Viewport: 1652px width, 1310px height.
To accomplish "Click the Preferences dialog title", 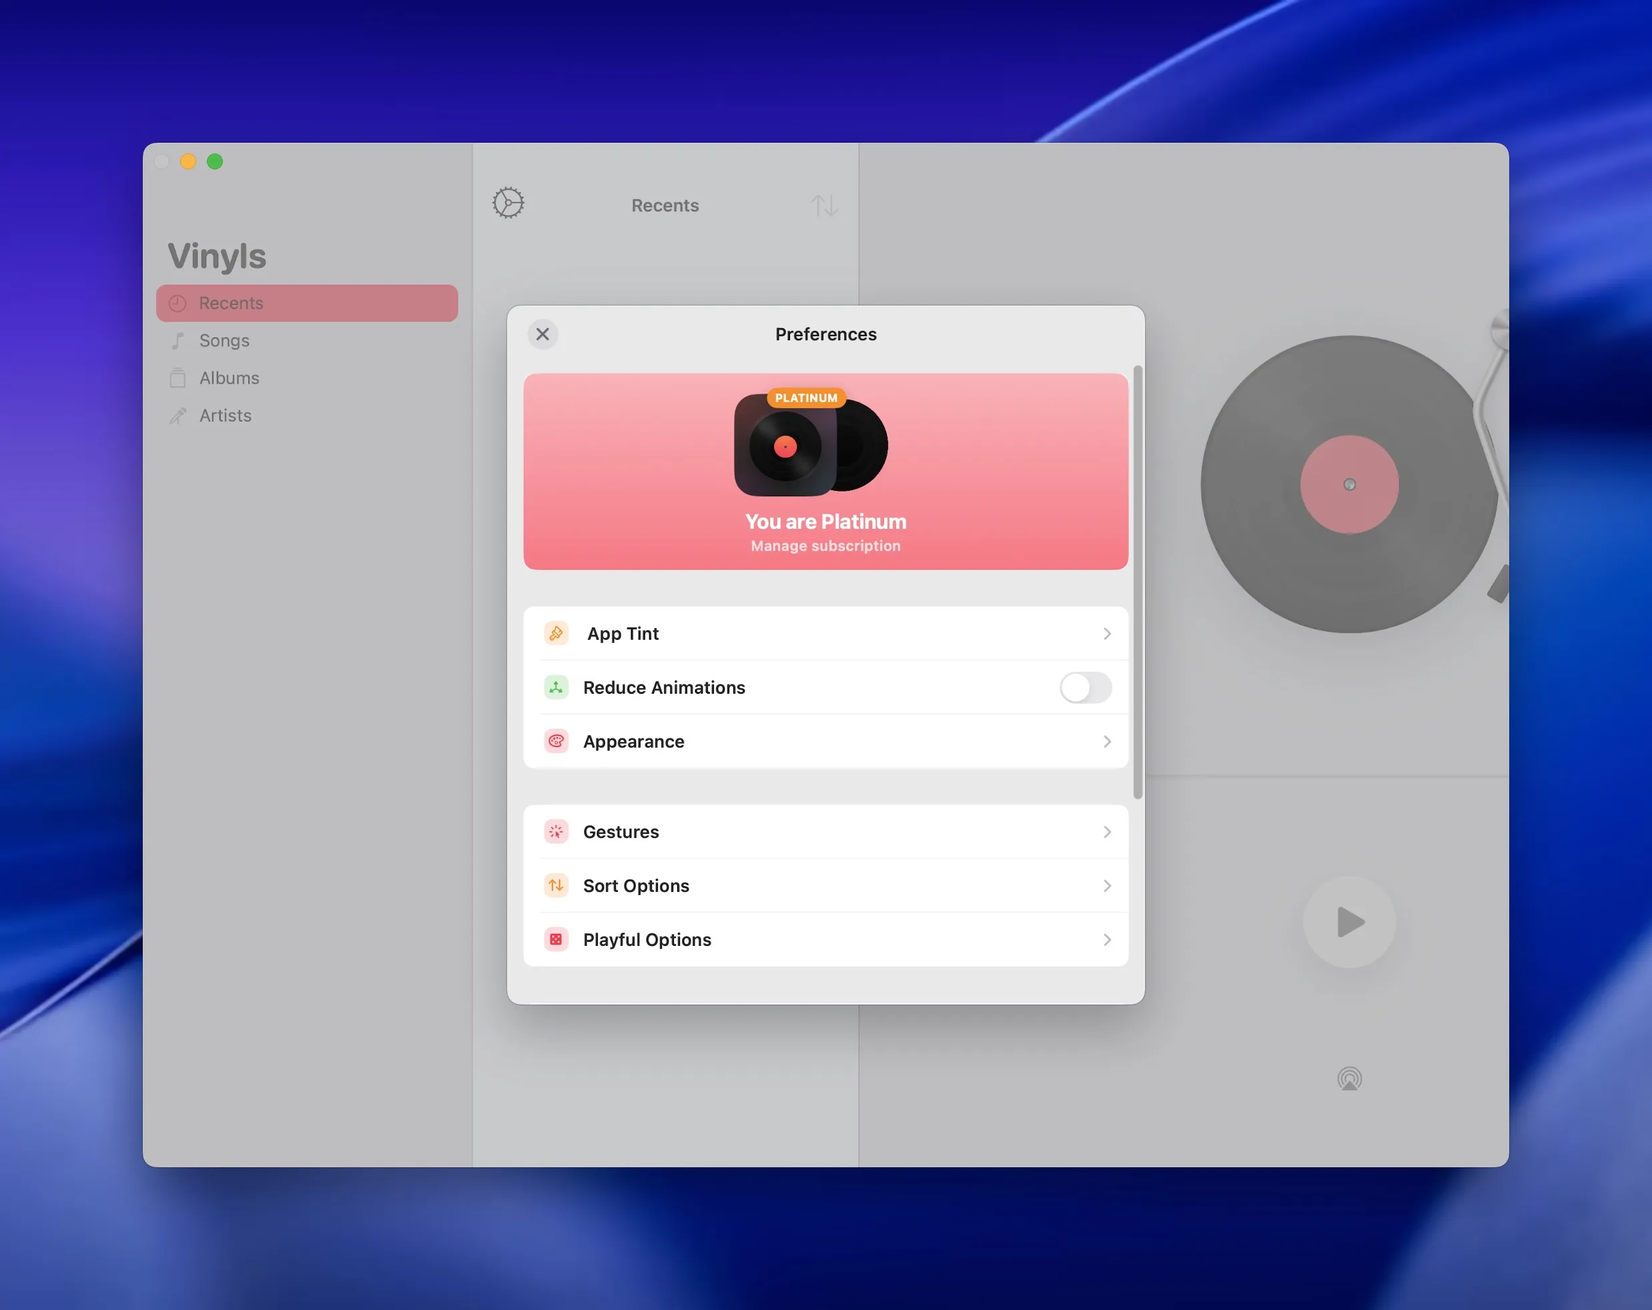I will (825, 334).
